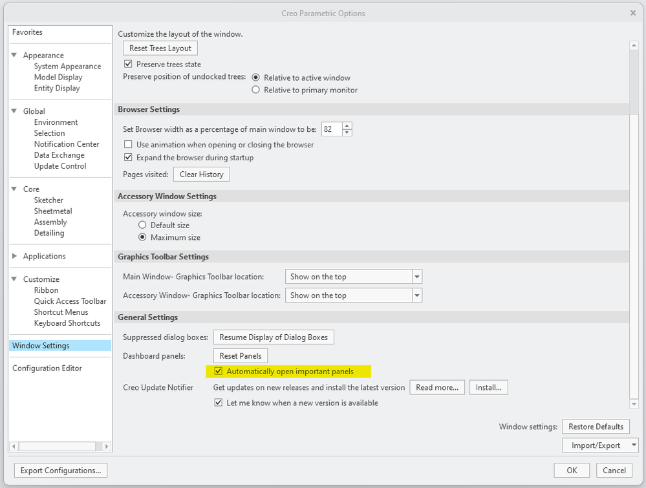Select Relative to primary monitor option
The height and width of the screenshot is (488, 646).
coord(255,90)
